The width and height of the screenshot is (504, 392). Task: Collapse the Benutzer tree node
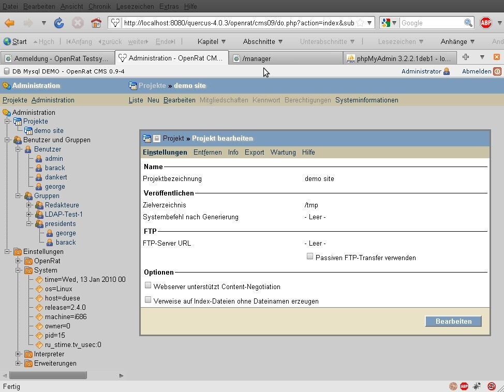[18, 149]
